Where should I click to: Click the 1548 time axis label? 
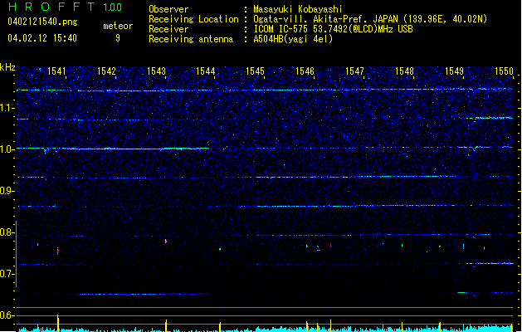(404, 71)
